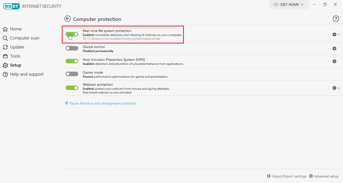Click the Device control gear icon
Image resolution: width=343 pixels, height=183 pixels.
click(334, 49)
